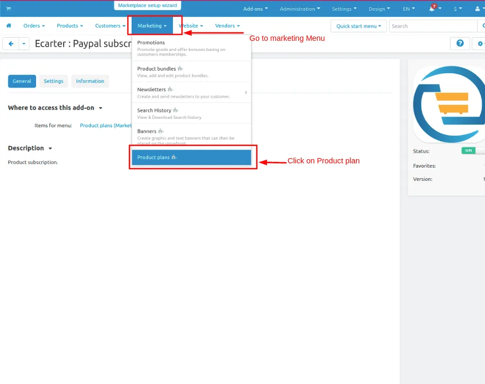Click the home icon in navigation bar
This screenshot has width=485, height=384.
point(8,25)
